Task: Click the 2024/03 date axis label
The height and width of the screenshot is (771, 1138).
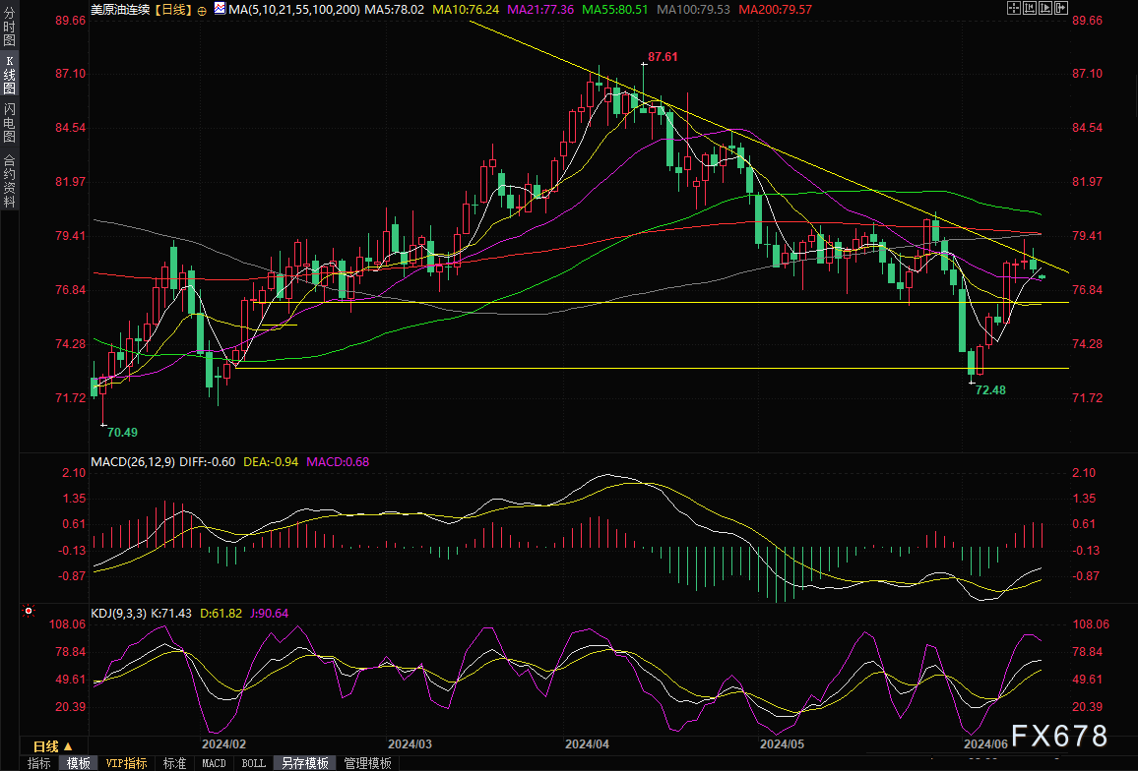Action: (x=411, y=744)
